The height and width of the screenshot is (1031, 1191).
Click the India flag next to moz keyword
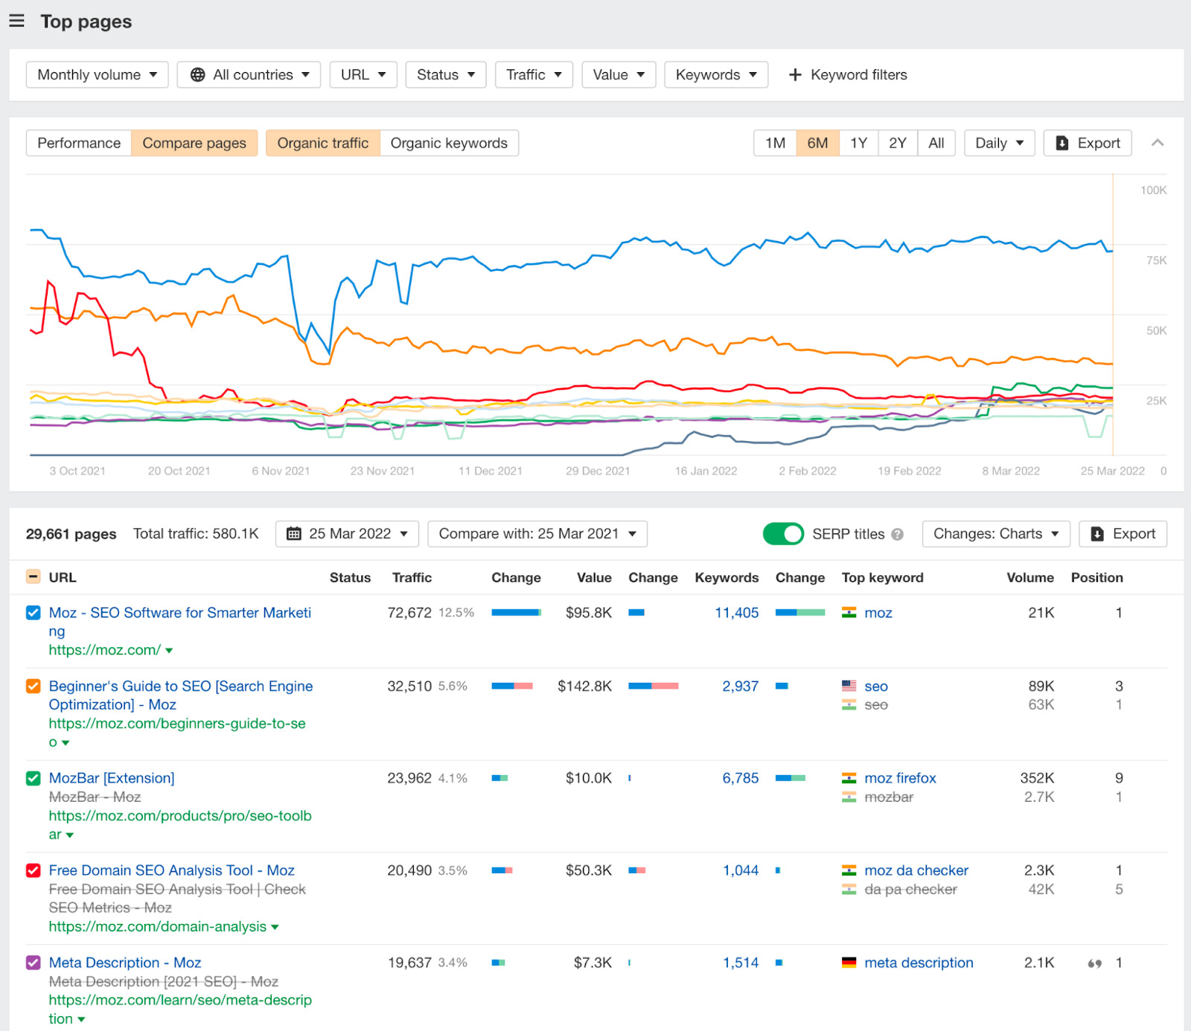tap(849, 612)
